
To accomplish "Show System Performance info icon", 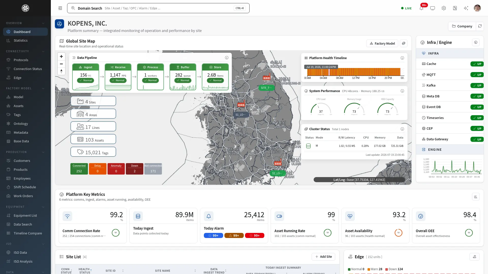I will 402,91.
